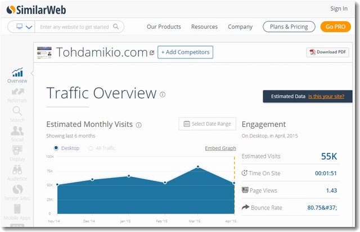Screen dimensions: 360x232
Task: Click the Plans & Pricing button
Action: 289,26
